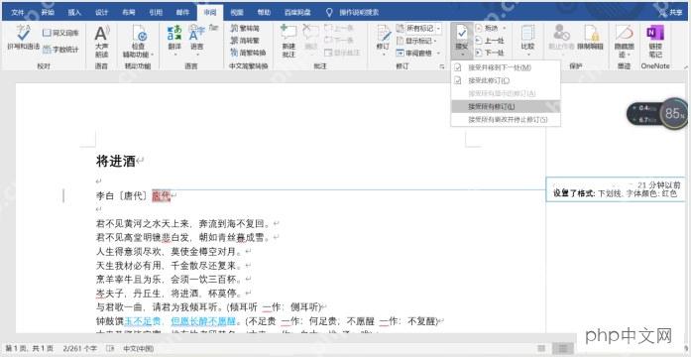691x357 pixels.
Task: Switch to the 插入 insert tab
Action: 74,12
